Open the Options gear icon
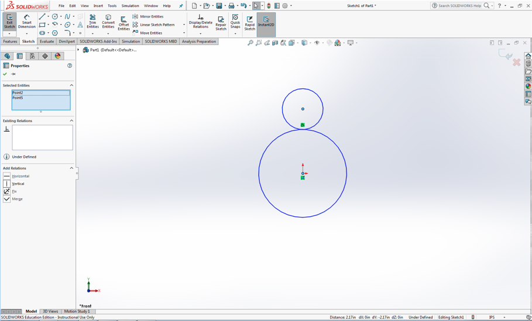Screen dimensions: 532x321 [285, 6]
